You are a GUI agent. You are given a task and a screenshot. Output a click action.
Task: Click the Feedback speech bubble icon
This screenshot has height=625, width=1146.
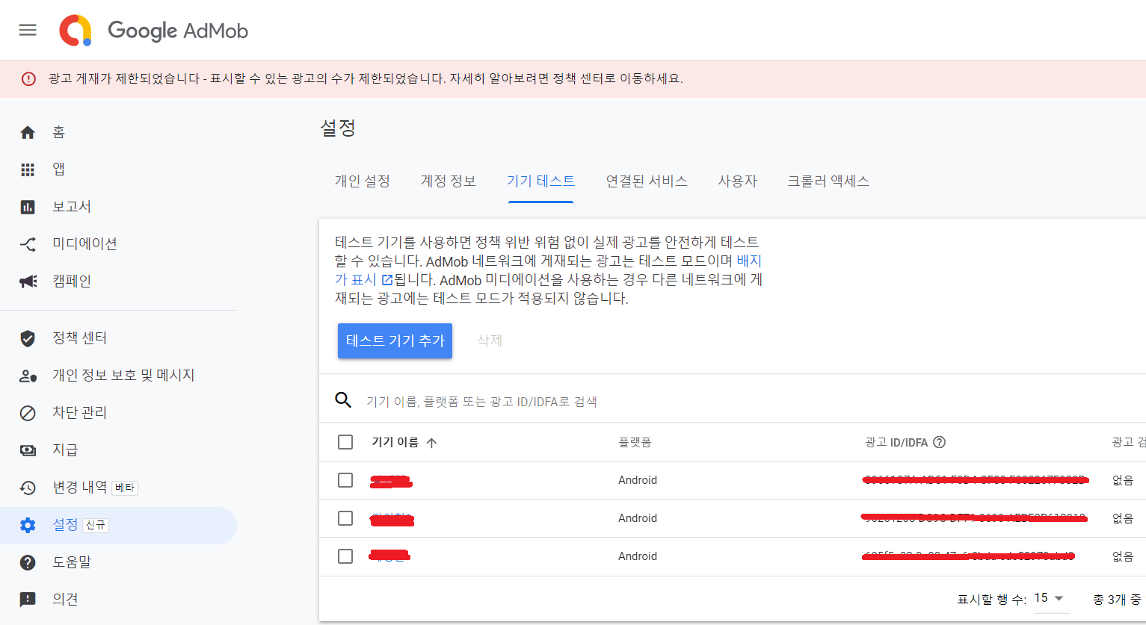point(28,600)
